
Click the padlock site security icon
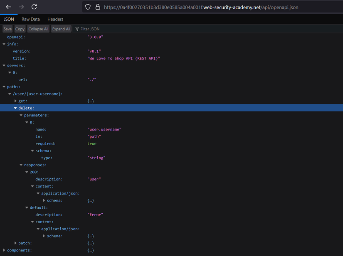click(98, 7)
